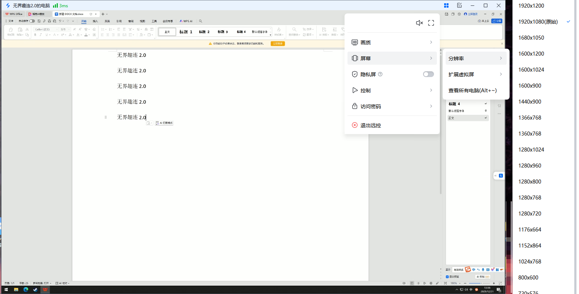This screenshot has width=579, height=294.
Task: Open the notes edit icon in title bar
Action: coord(459,5)
